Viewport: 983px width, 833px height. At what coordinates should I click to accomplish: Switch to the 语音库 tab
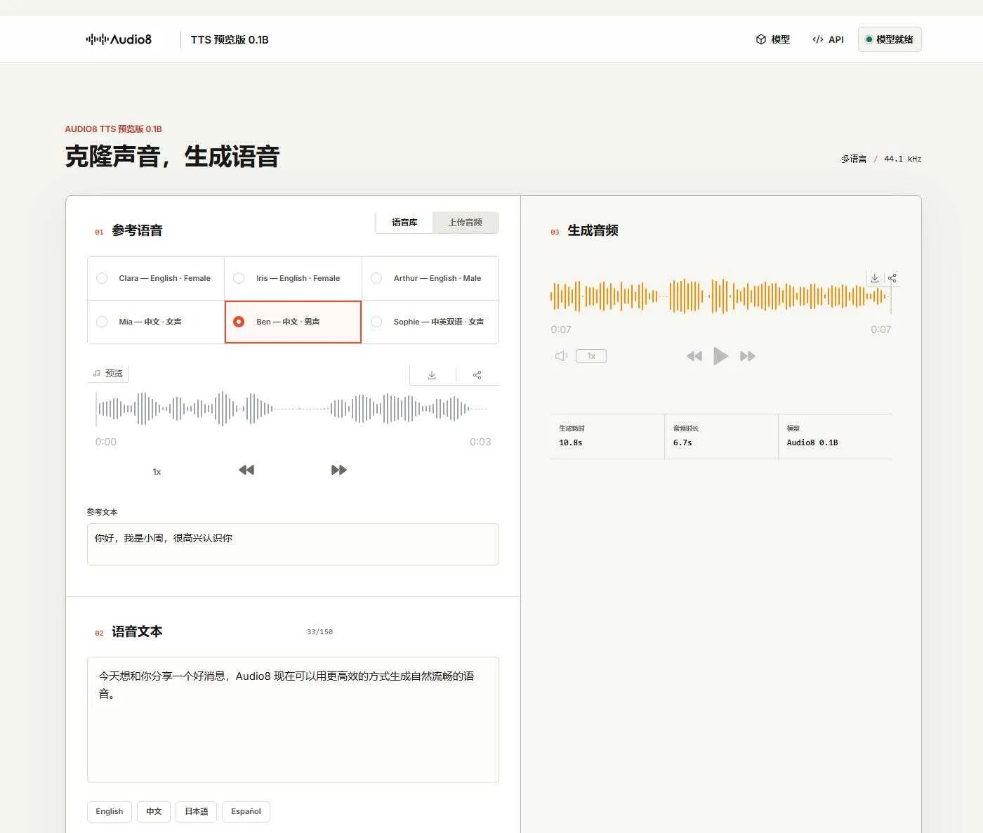click(x=404, y=223)
